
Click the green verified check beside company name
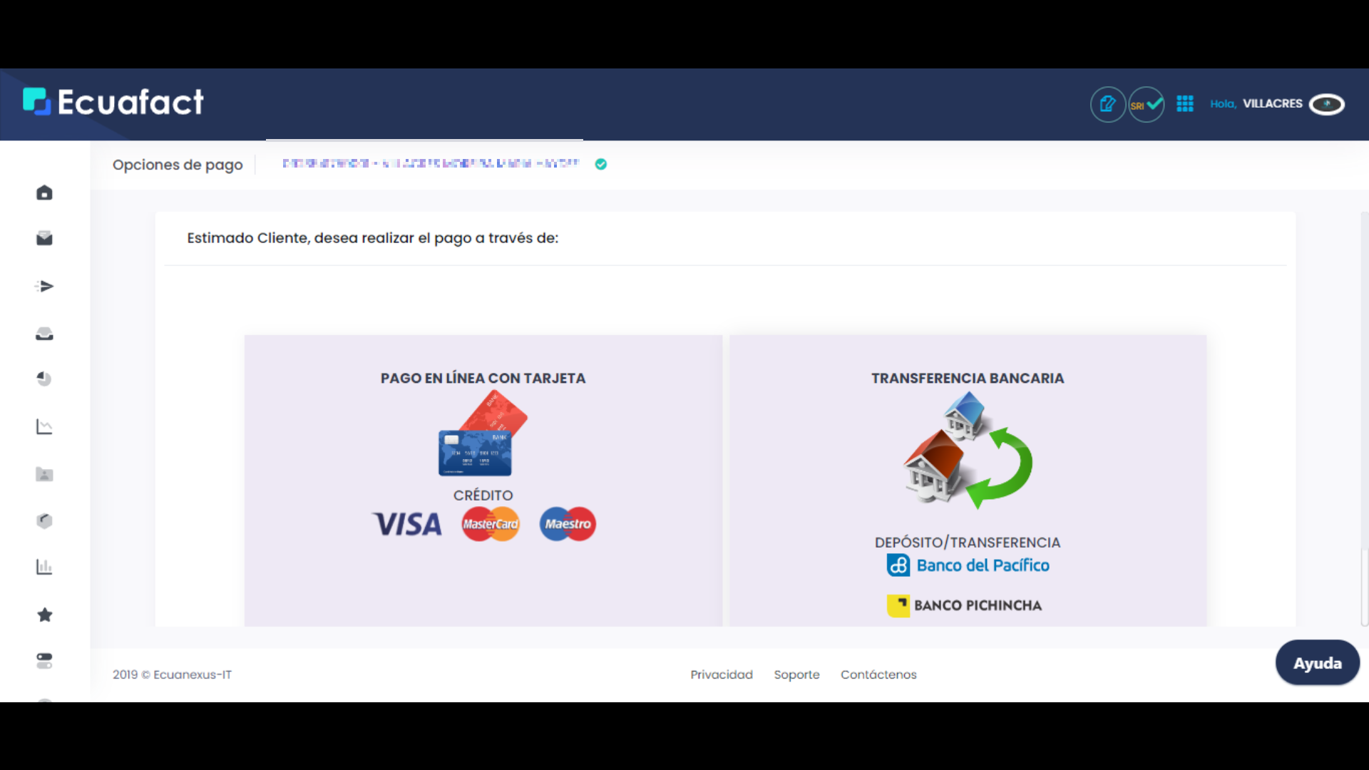(x=601, y=164)
